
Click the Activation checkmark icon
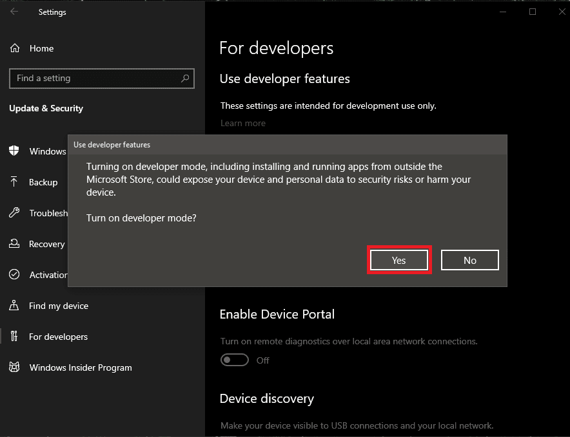point(14,275)
